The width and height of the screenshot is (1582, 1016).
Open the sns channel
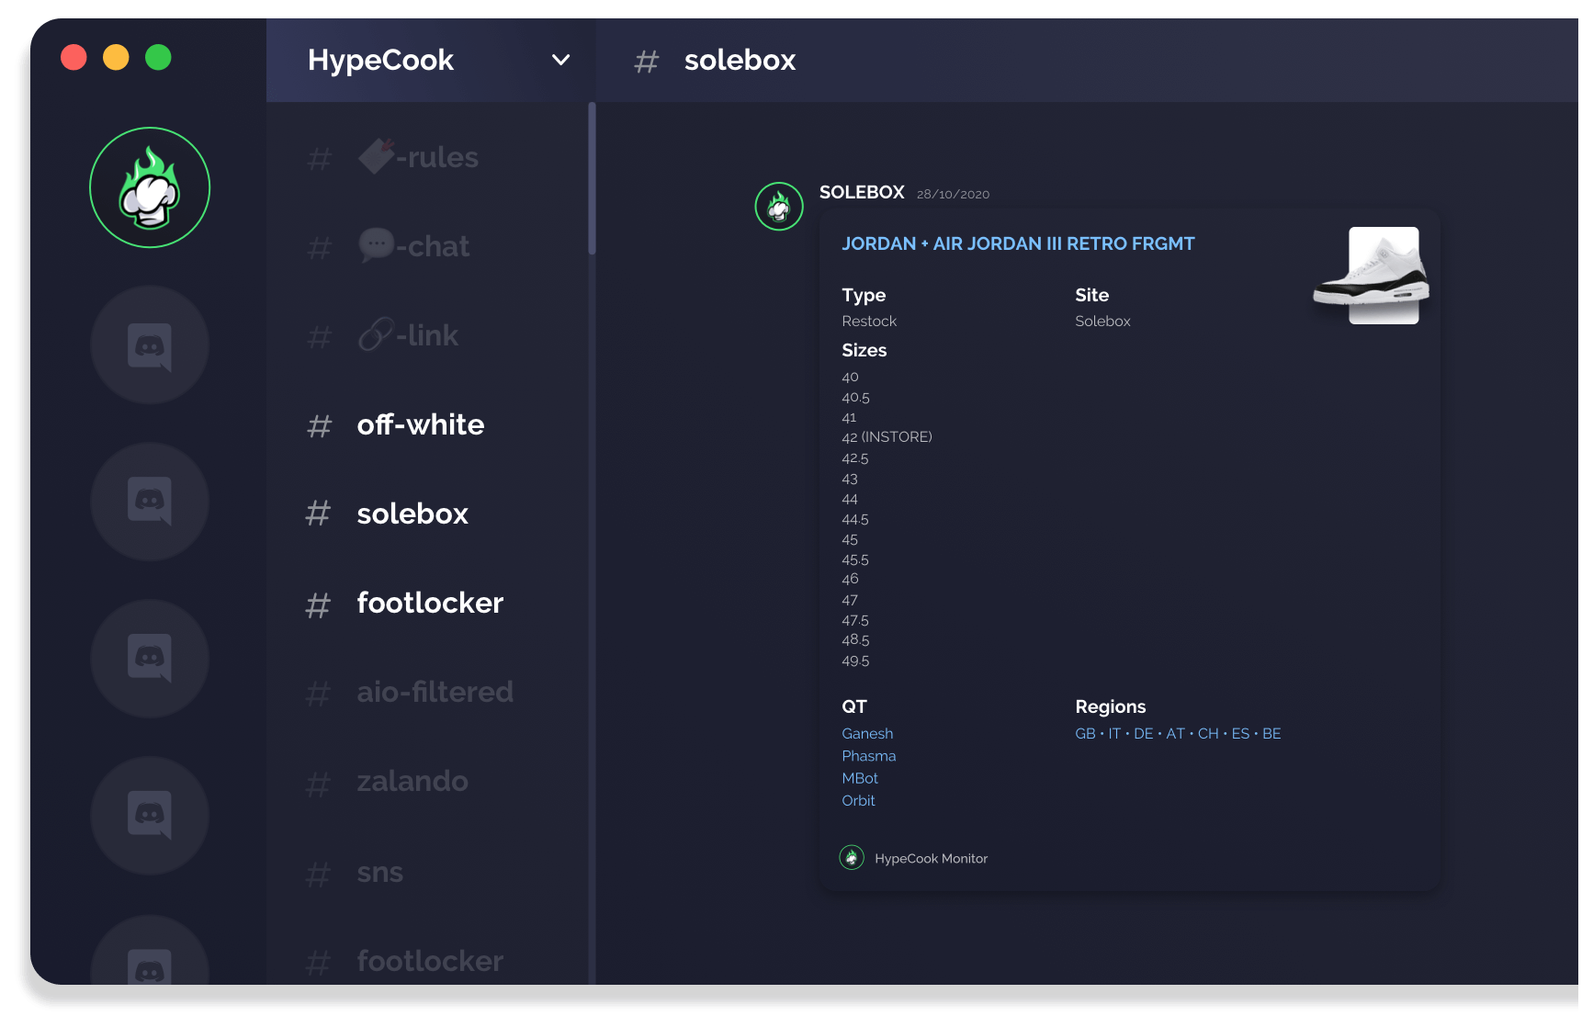click(x=379, y=872)
